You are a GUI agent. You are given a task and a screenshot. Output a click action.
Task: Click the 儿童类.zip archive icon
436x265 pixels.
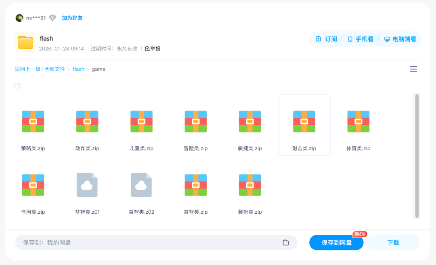[x=141, y=121]
